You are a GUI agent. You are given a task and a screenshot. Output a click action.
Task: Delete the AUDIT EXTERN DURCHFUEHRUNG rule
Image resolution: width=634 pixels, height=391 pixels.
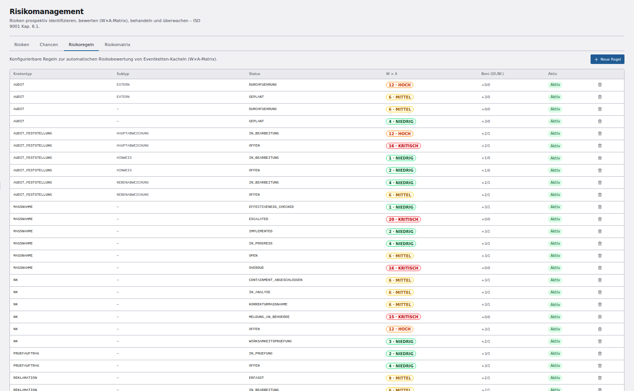click(600, 85)
